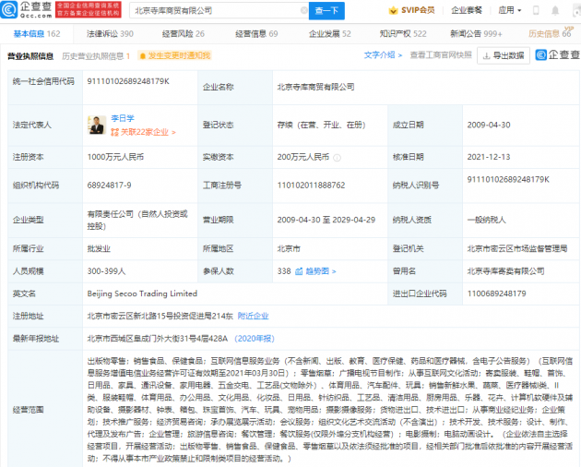
Task: Switch to 企业发展 tab
Action: click(330, 34)
